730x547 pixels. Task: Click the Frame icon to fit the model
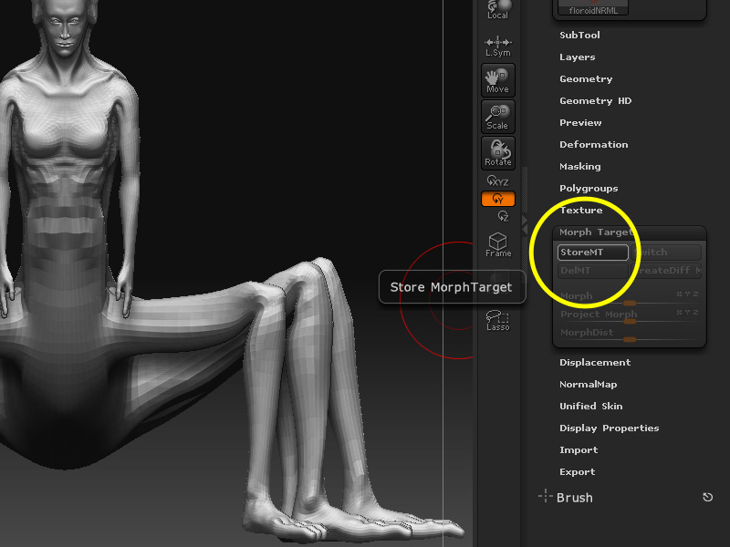[x=497, y=241]
